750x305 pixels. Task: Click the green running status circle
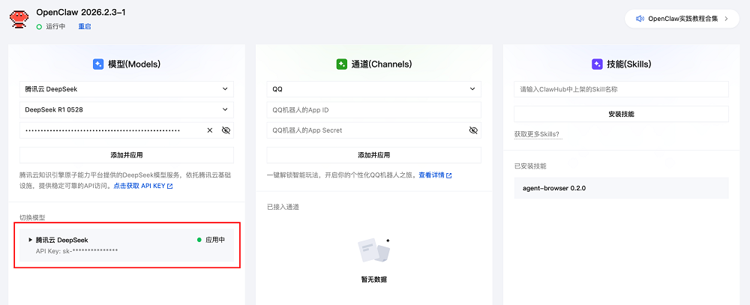click(x=39, y=27)
